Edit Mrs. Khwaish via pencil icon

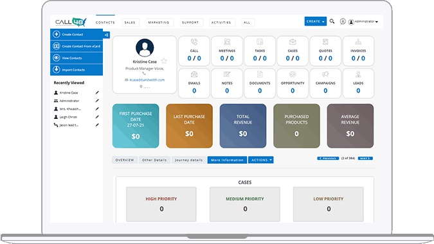97,109
